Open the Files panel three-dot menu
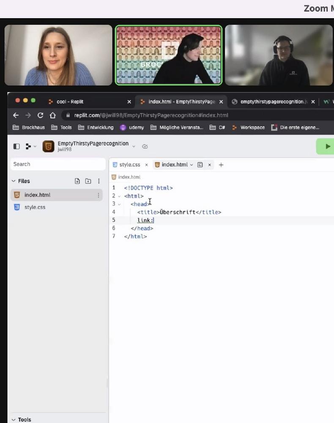 99,181
